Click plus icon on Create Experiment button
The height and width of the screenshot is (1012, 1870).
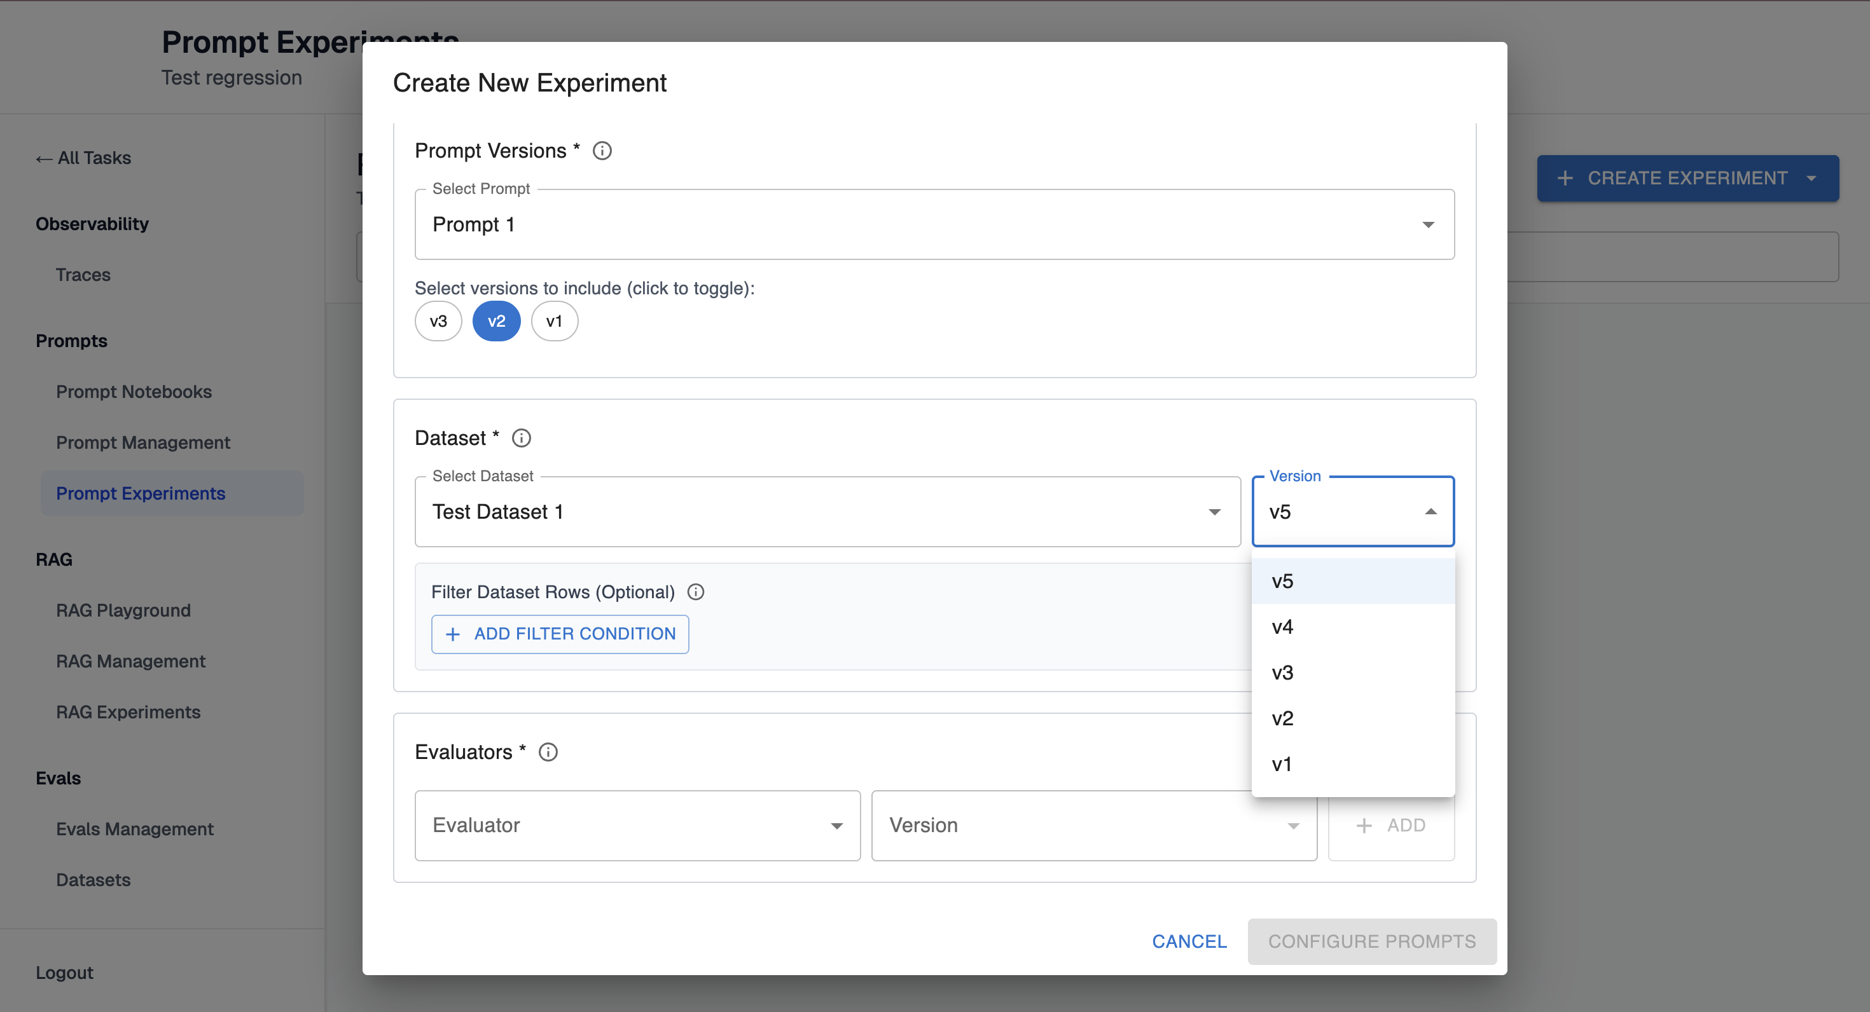coord(1565,179)
